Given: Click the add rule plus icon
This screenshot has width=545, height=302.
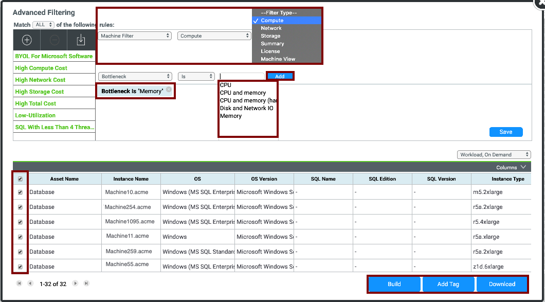Looking at the screenshot, I should pos(27,40).
